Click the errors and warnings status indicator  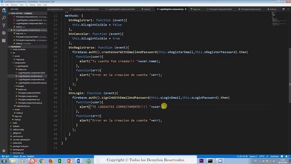[x=5, y=156]
